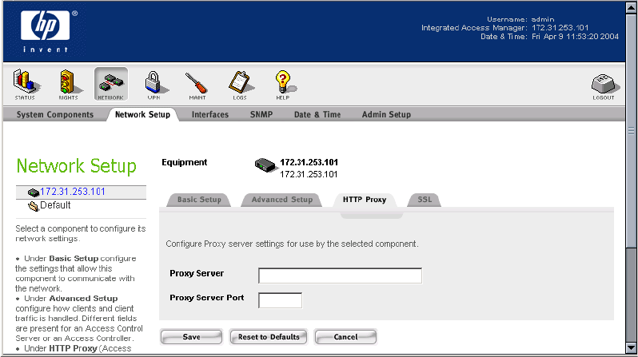Open the Date & Time tab
The height and width of the screenshot is (357, 638).
pos(317,115)
